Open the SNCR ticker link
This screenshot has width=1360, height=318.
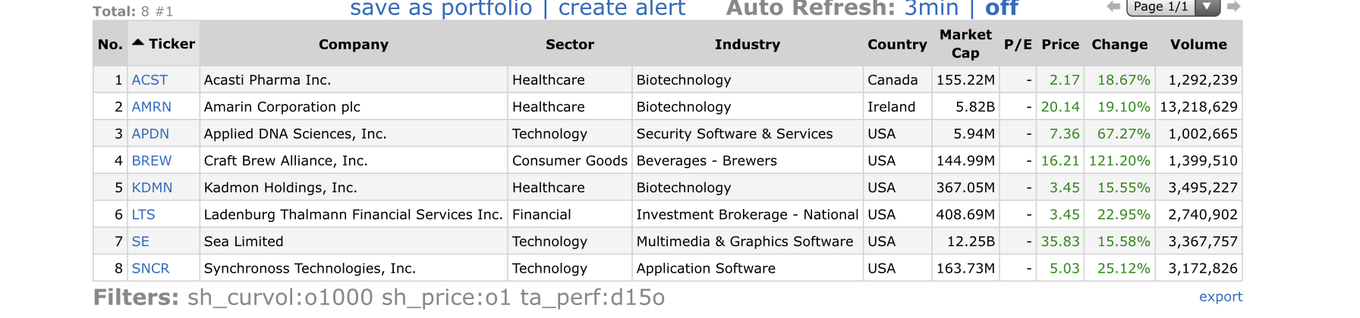pos(150,268)
